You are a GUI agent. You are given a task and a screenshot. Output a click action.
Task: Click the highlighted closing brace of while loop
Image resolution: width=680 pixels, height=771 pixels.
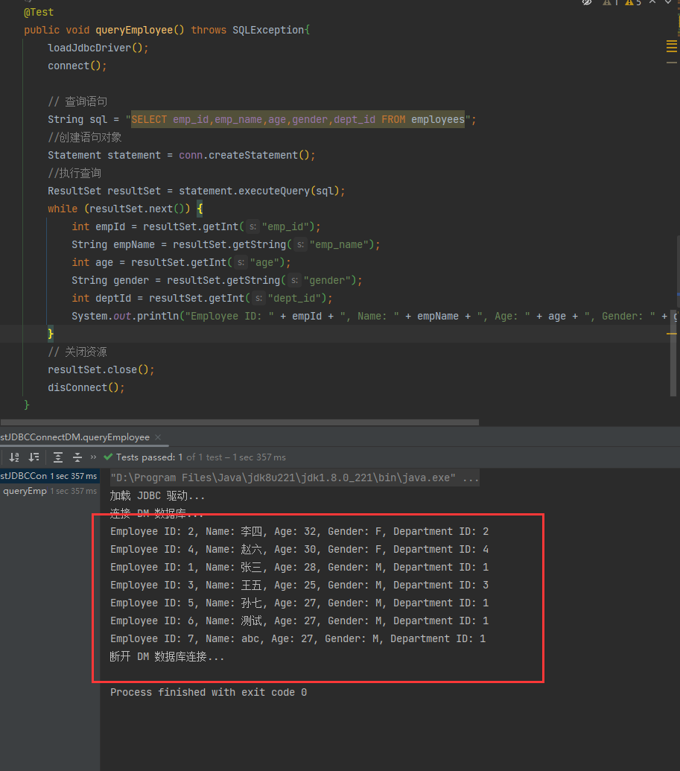coord(51,334)
